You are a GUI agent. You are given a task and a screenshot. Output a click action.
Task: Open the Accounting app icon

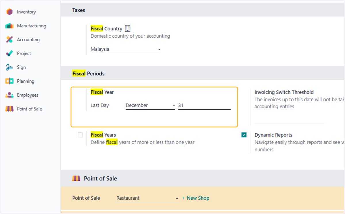(9, 40)
